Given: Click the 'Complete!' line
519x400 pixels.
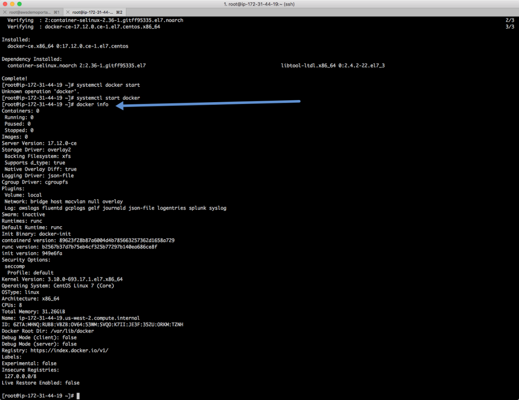Looking at the screenshot, I should (x=15, y=79).
